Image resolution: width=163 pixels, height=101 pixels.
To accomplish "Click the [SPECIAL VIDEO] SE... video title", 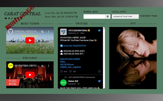I will [x=26, y=31].
